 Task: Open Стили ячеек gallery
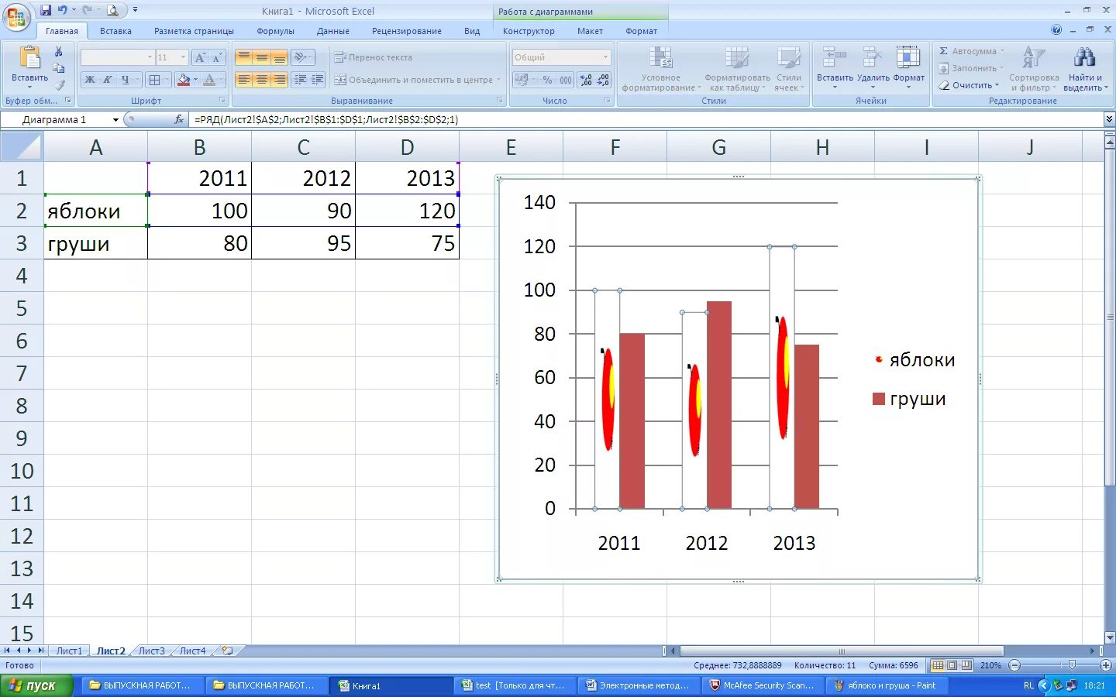[789, 69]
